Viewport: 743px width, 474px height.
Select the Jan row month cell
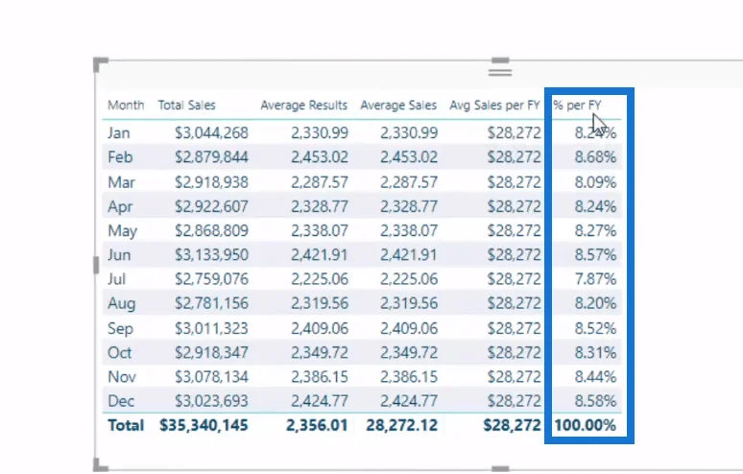(x=118, y=133)
